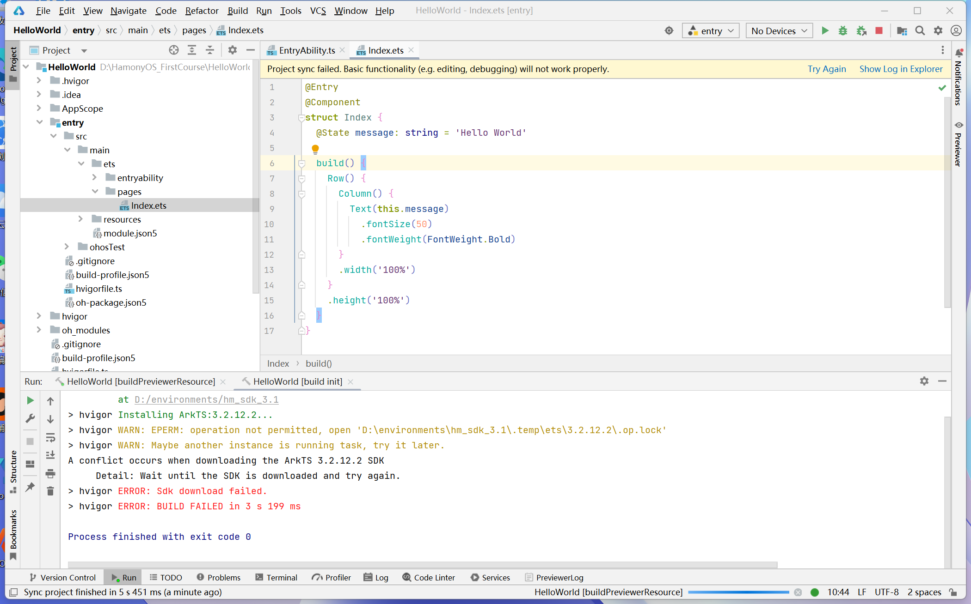
Task: Expand the resources folder
Action: click(81, 219)
